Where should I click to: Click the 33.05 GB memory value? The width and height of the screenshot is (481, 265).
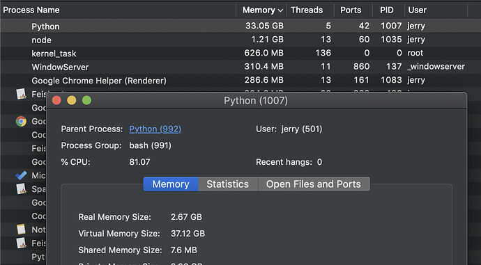[x=264, y=26]
